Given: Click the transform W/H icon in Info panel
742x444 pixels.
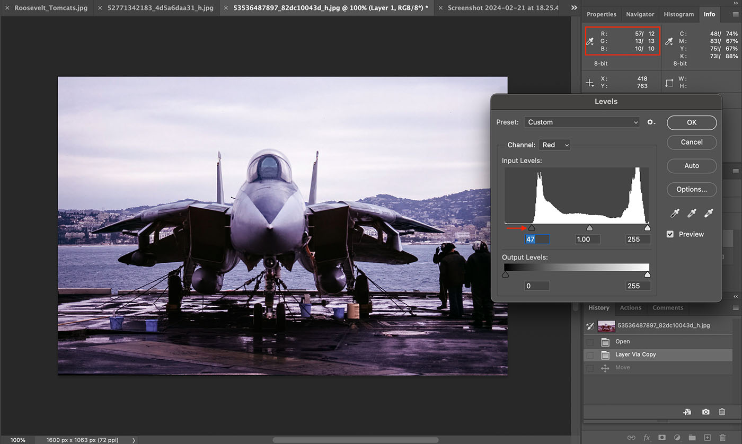Looking at the screenshot, I should tap(669, 83).
